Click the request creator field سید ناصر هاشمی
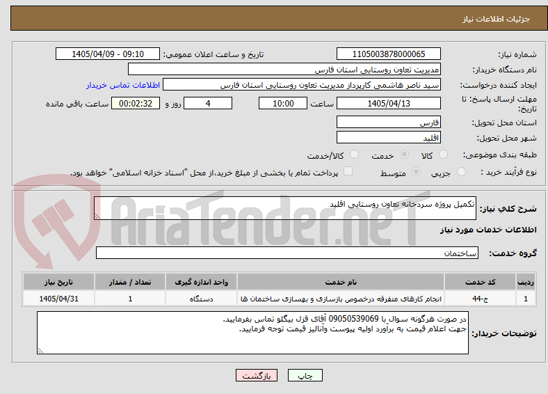548x394 pixels. [x=302, y=85]
